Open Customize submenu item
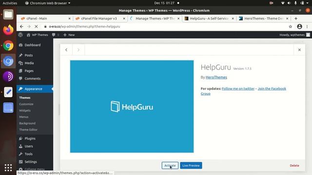 click(26, 104)
